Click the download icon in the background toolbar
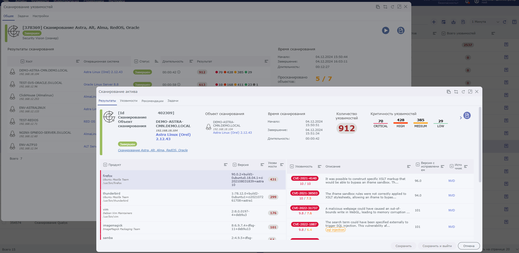 [x=453, y=22]
